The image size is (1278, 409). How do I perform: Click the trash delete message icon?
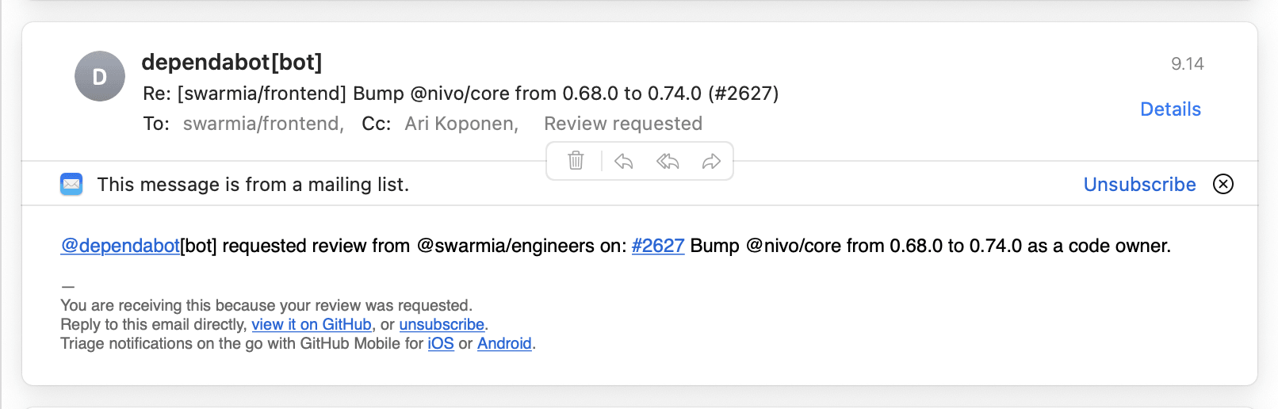[x=576, y=161]
